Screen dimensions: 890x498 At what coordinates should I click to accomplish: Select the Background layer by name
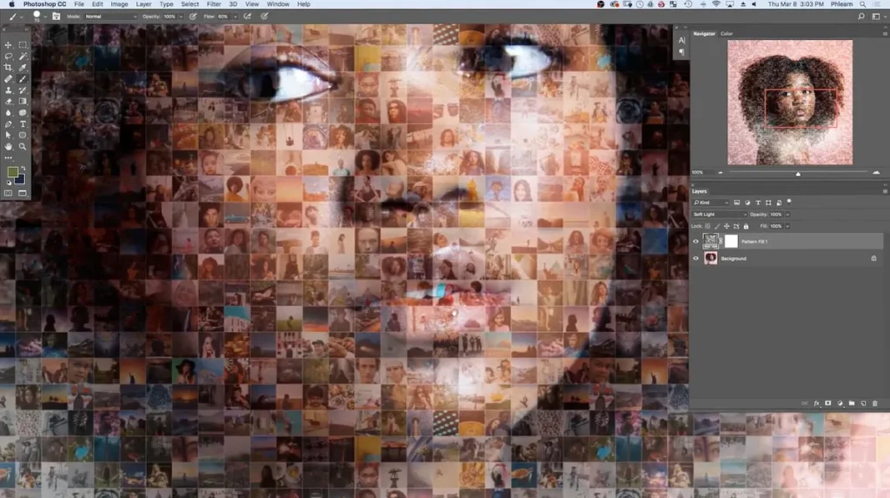click(x=734, y=258)
